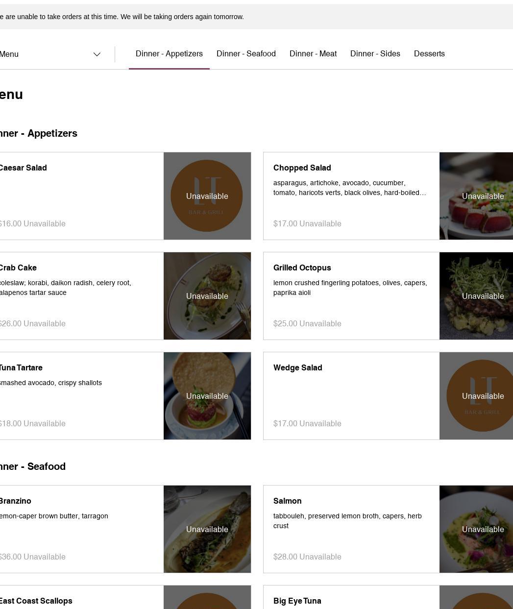Viewport: 513px width, 609px height.
Task: Open the Tuna Tartare photo
Action: [207, 396]
